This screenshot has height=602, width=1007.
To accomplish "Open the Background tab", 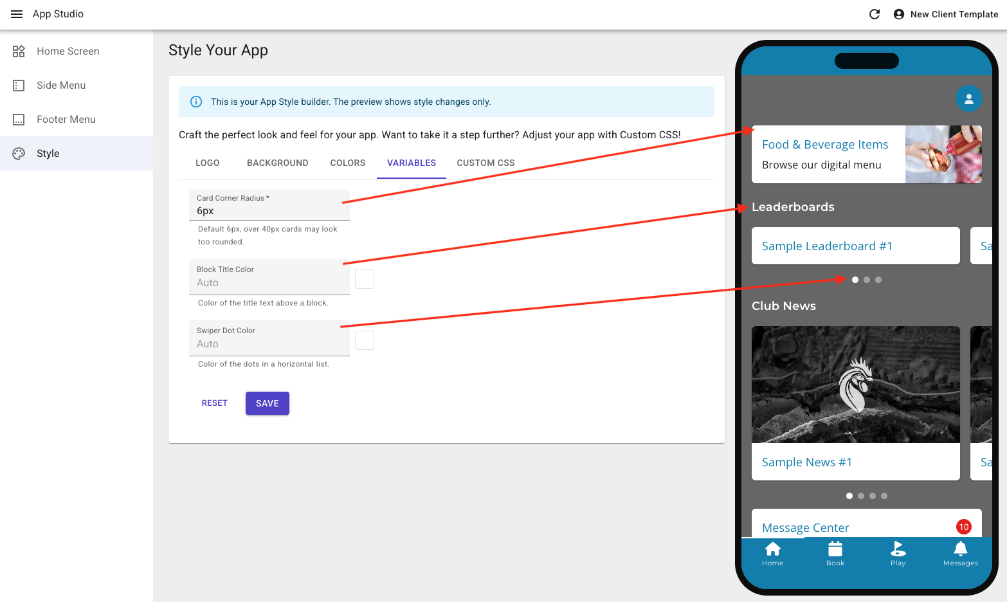I will click(x=278, y=163).
